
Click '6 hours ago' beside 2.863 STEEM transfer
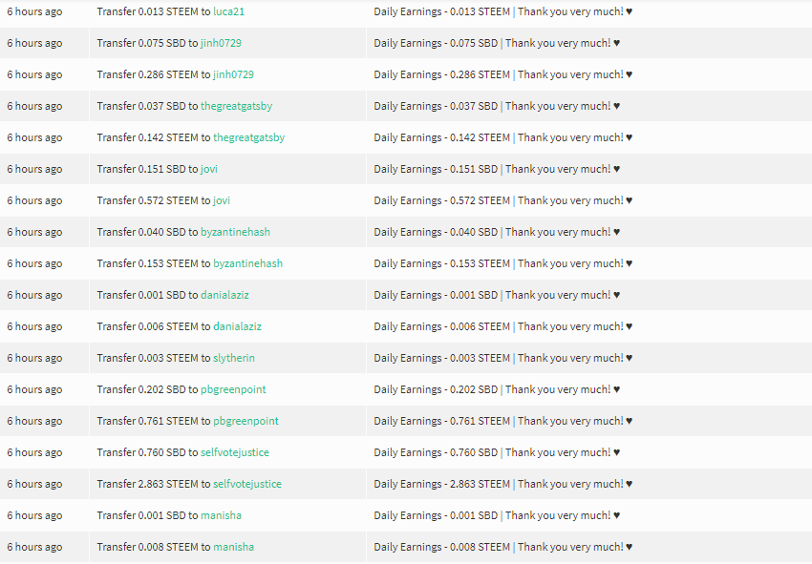[34, 484]
